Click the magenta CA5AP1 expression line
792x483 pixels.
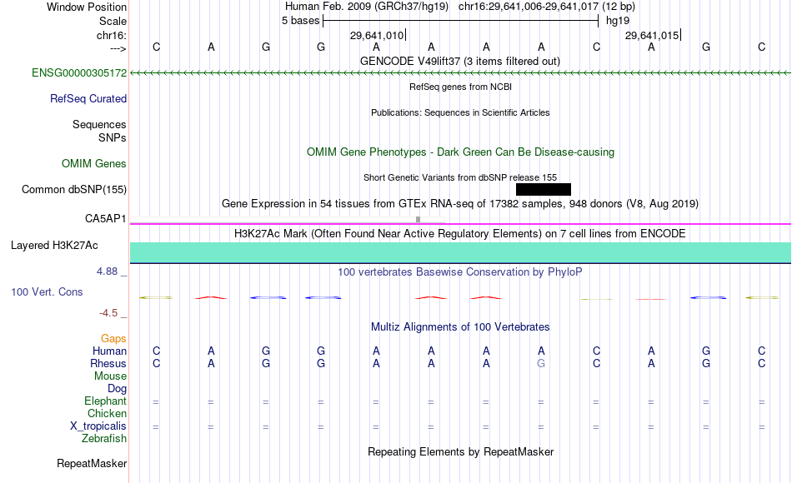[460, 223]
